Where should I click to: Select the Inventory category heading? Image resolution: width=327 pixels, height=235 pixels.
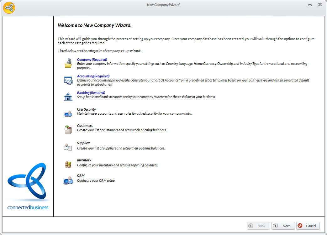(x=84, y=160)
